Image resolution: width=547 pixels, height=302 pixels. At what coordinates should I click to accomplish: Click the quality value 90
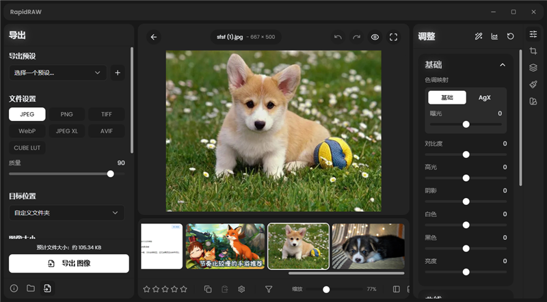(x=121, y=163)
